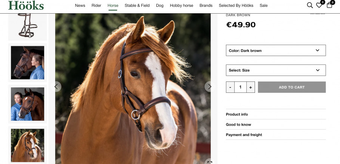The image size is (340, 164).
Task: Open the search magnifier icon
Action: [310, 5]
